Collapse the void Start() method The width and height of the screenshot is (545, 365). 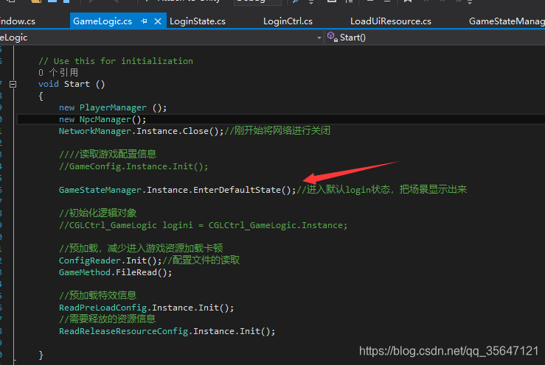point(13,84)
